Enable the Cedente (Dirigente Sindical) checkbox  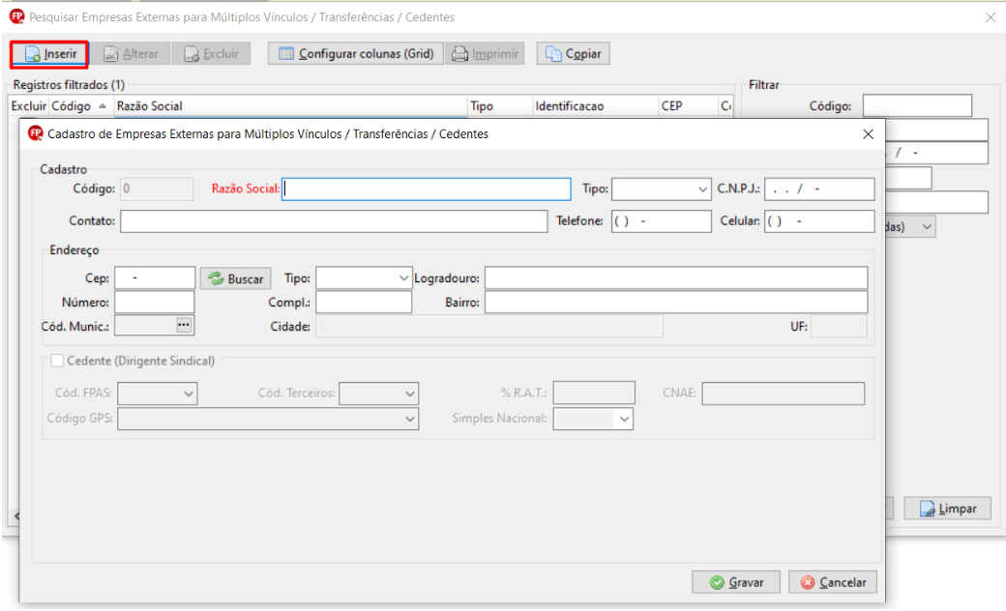coord(57,361)
